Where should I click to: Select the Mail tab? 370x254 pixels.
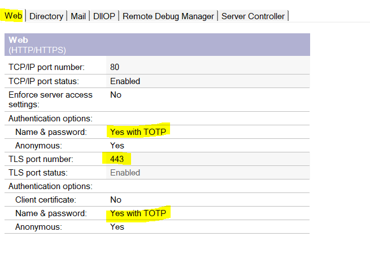point(79,16)
